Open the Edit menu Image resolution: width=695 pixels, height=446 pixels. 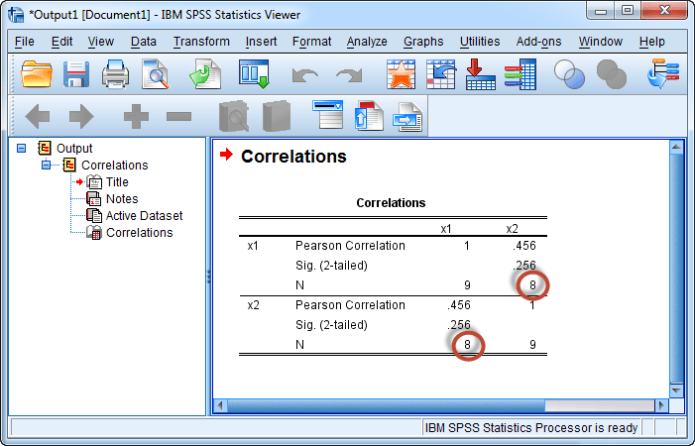click(61, 42)
